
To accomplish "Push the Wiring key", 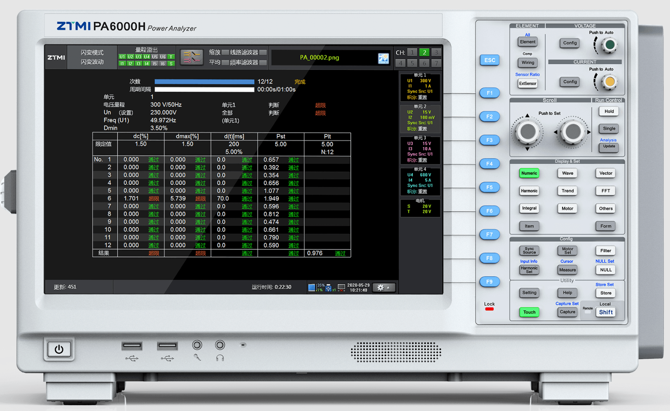I will point(528,63).
